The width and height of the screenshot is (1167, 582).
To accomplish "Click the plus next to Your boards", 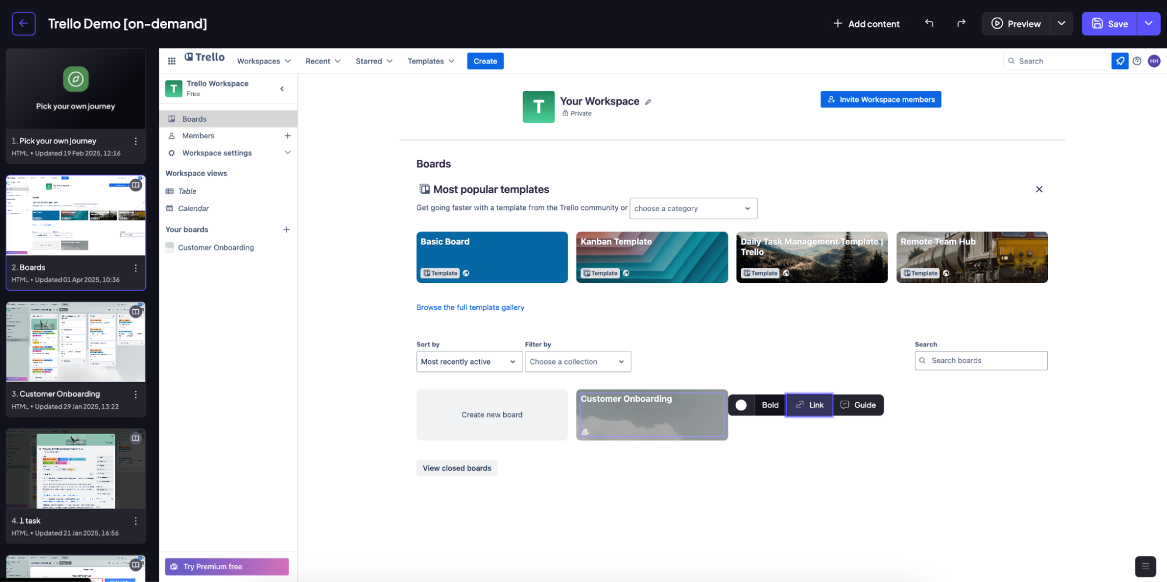I will click(287, 230).
